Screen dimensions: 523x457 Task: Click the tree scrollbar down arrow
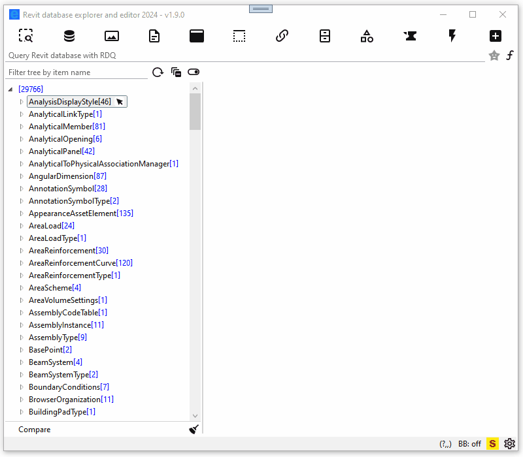point(195,416)
